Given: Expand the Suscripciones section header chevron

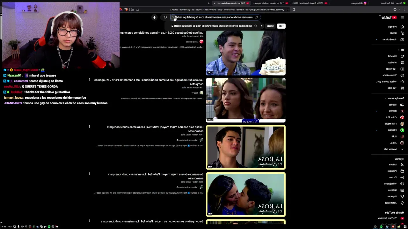Looking at the screenshot, I should pos(385,98).
